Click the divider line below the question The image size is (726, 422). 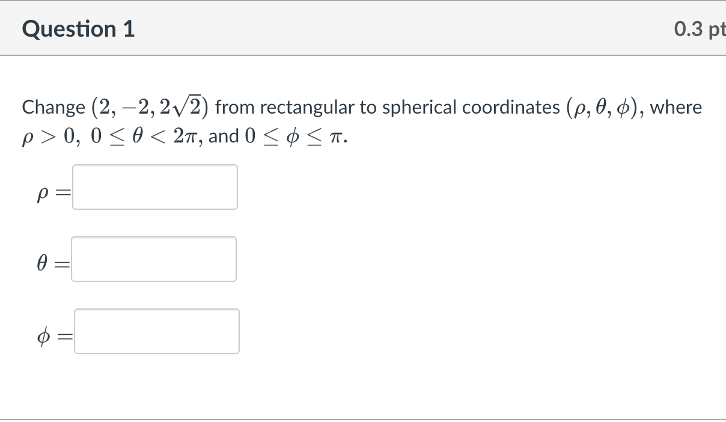(363, 419)
